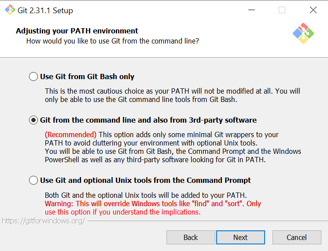This screenshot has width=328, height=251.
Task: Select "Use Git from Git Bash only"
Action: coord(33,76)
